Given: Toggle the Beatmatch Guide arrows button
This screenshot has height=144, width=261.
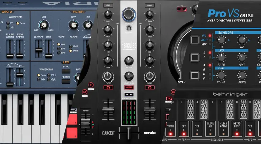Looking at the screenshot, I should coord(129,95).
